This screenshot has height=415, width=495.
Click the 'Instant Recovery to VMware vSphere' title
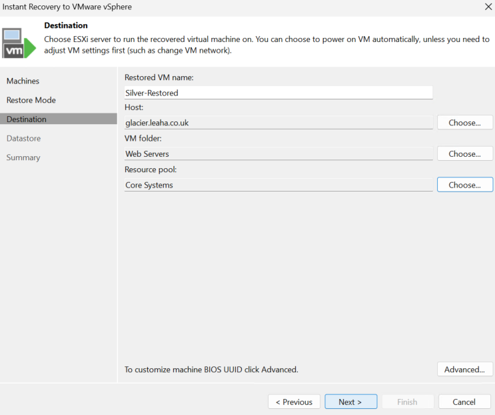pyautogui.click(x=67, y=7)
